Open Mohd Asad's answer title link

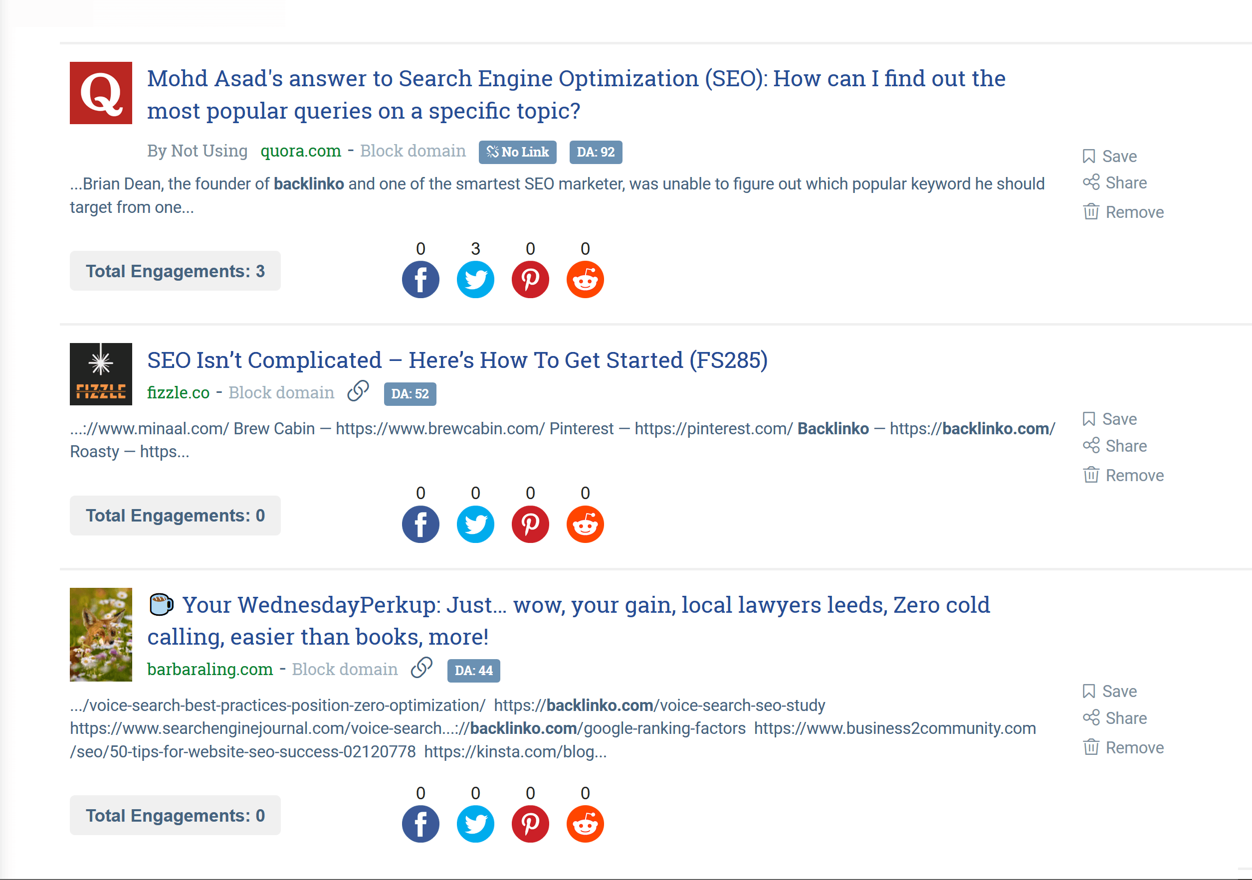(577, 94)
